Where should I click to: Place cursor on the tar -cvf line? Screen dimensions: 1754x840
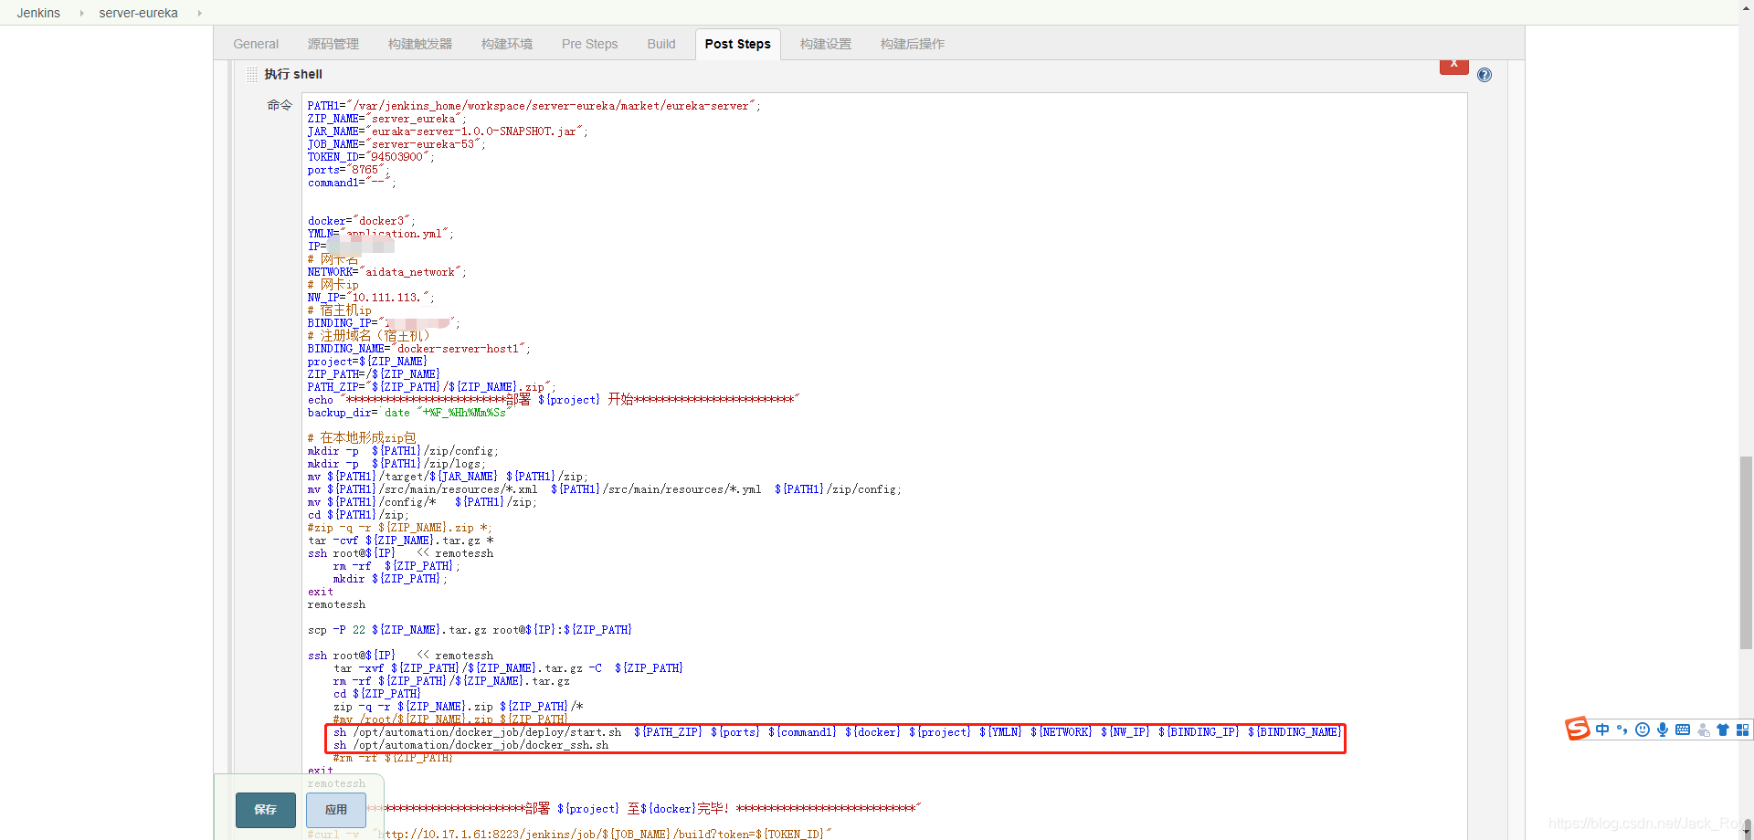[x=400, y=541]
